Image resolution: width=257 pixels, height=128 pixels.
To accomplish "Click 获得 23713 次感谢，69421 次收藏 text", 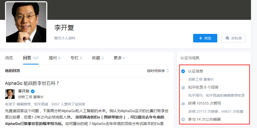I will click(x=216, y=112).
